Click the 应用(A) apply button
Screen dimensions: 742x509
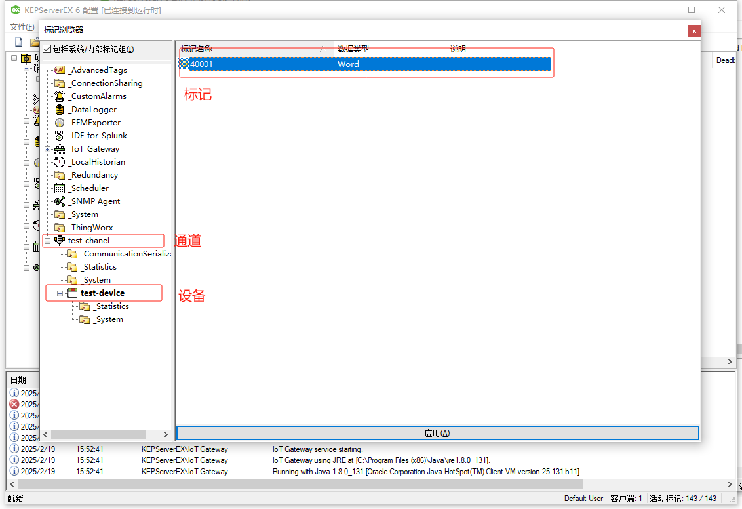(x=437, y=433)
